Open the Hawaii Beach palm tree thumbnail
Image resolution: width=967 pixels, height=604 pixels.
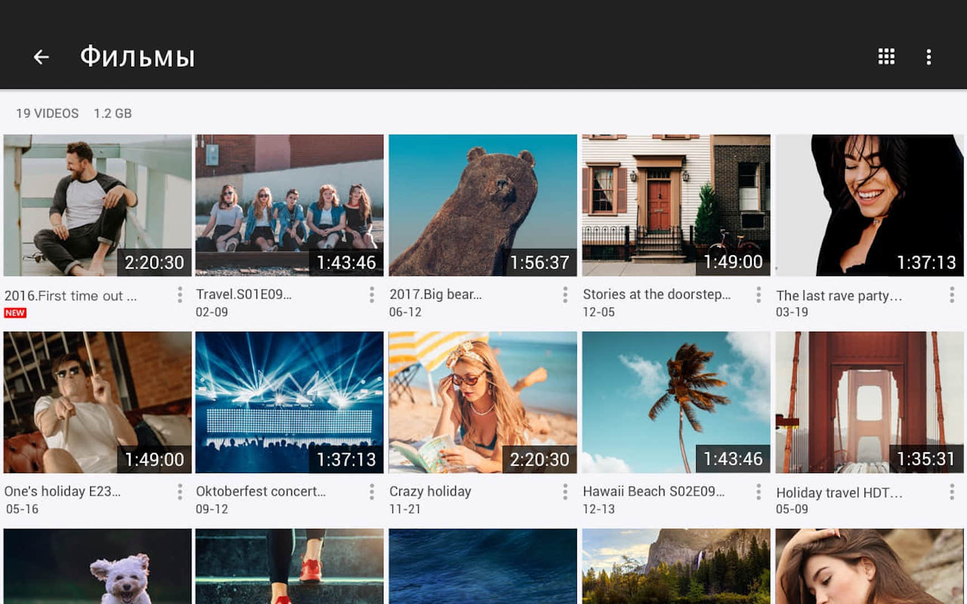coord(676,403)
